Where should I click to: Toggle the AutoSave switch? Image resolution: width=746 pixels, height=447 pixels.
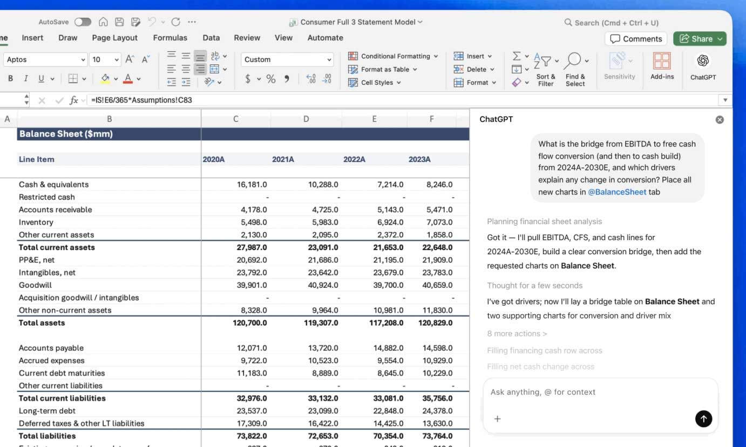point(83,22)
